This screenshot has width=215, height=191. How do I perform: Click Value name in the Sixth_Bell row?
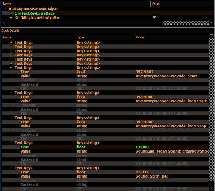click(x=25, y=176)
